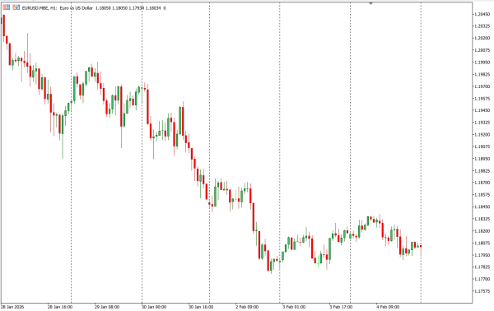Click the 1.18950 price scale label
Image resolution: width=494 pixels, height=311 pixels.
(482, 159)
